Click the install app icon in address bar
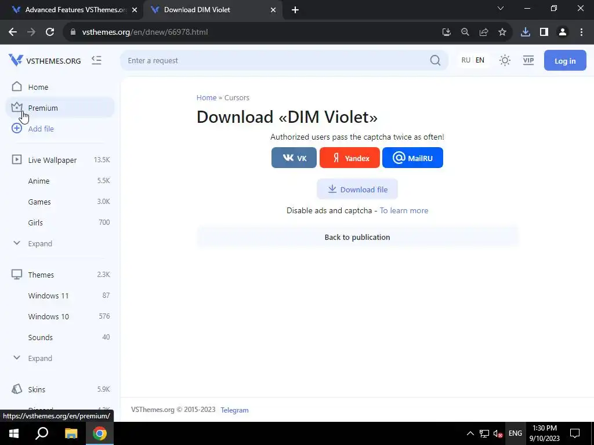 pos(446,32)
